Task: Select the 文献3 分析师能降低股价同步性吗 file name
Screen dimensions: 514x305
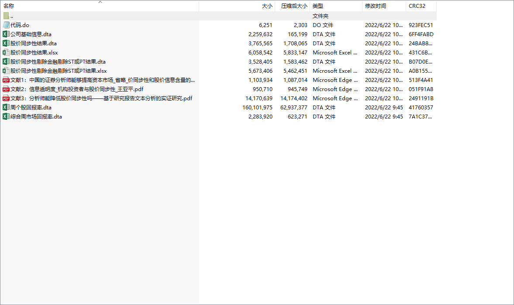Action: (x=101, y=98)
